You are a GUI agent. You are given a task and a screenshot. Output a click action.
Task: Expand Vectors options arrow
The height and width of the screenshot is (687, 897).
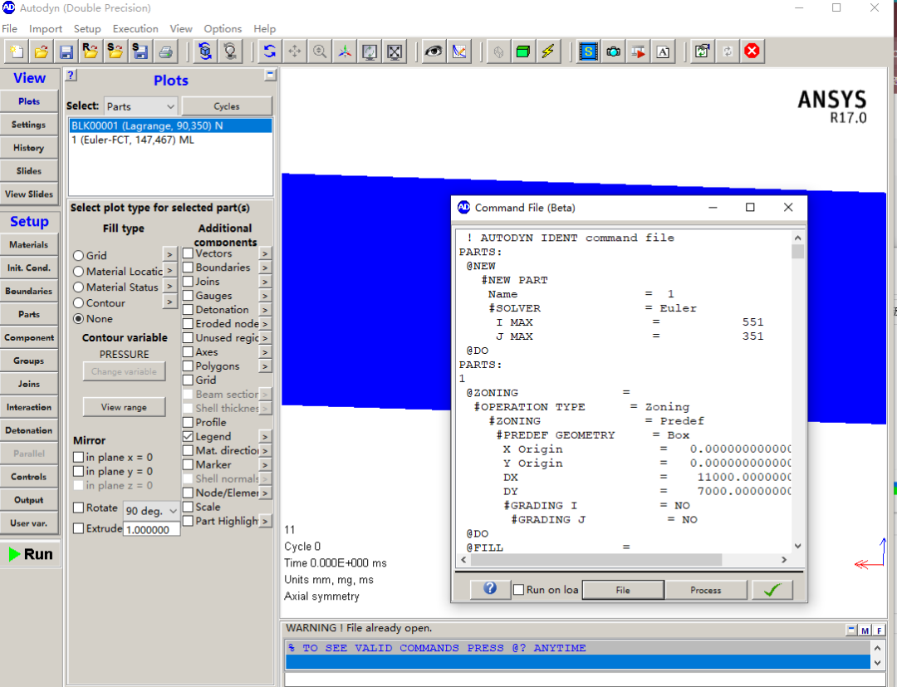(x=265, y=253)
